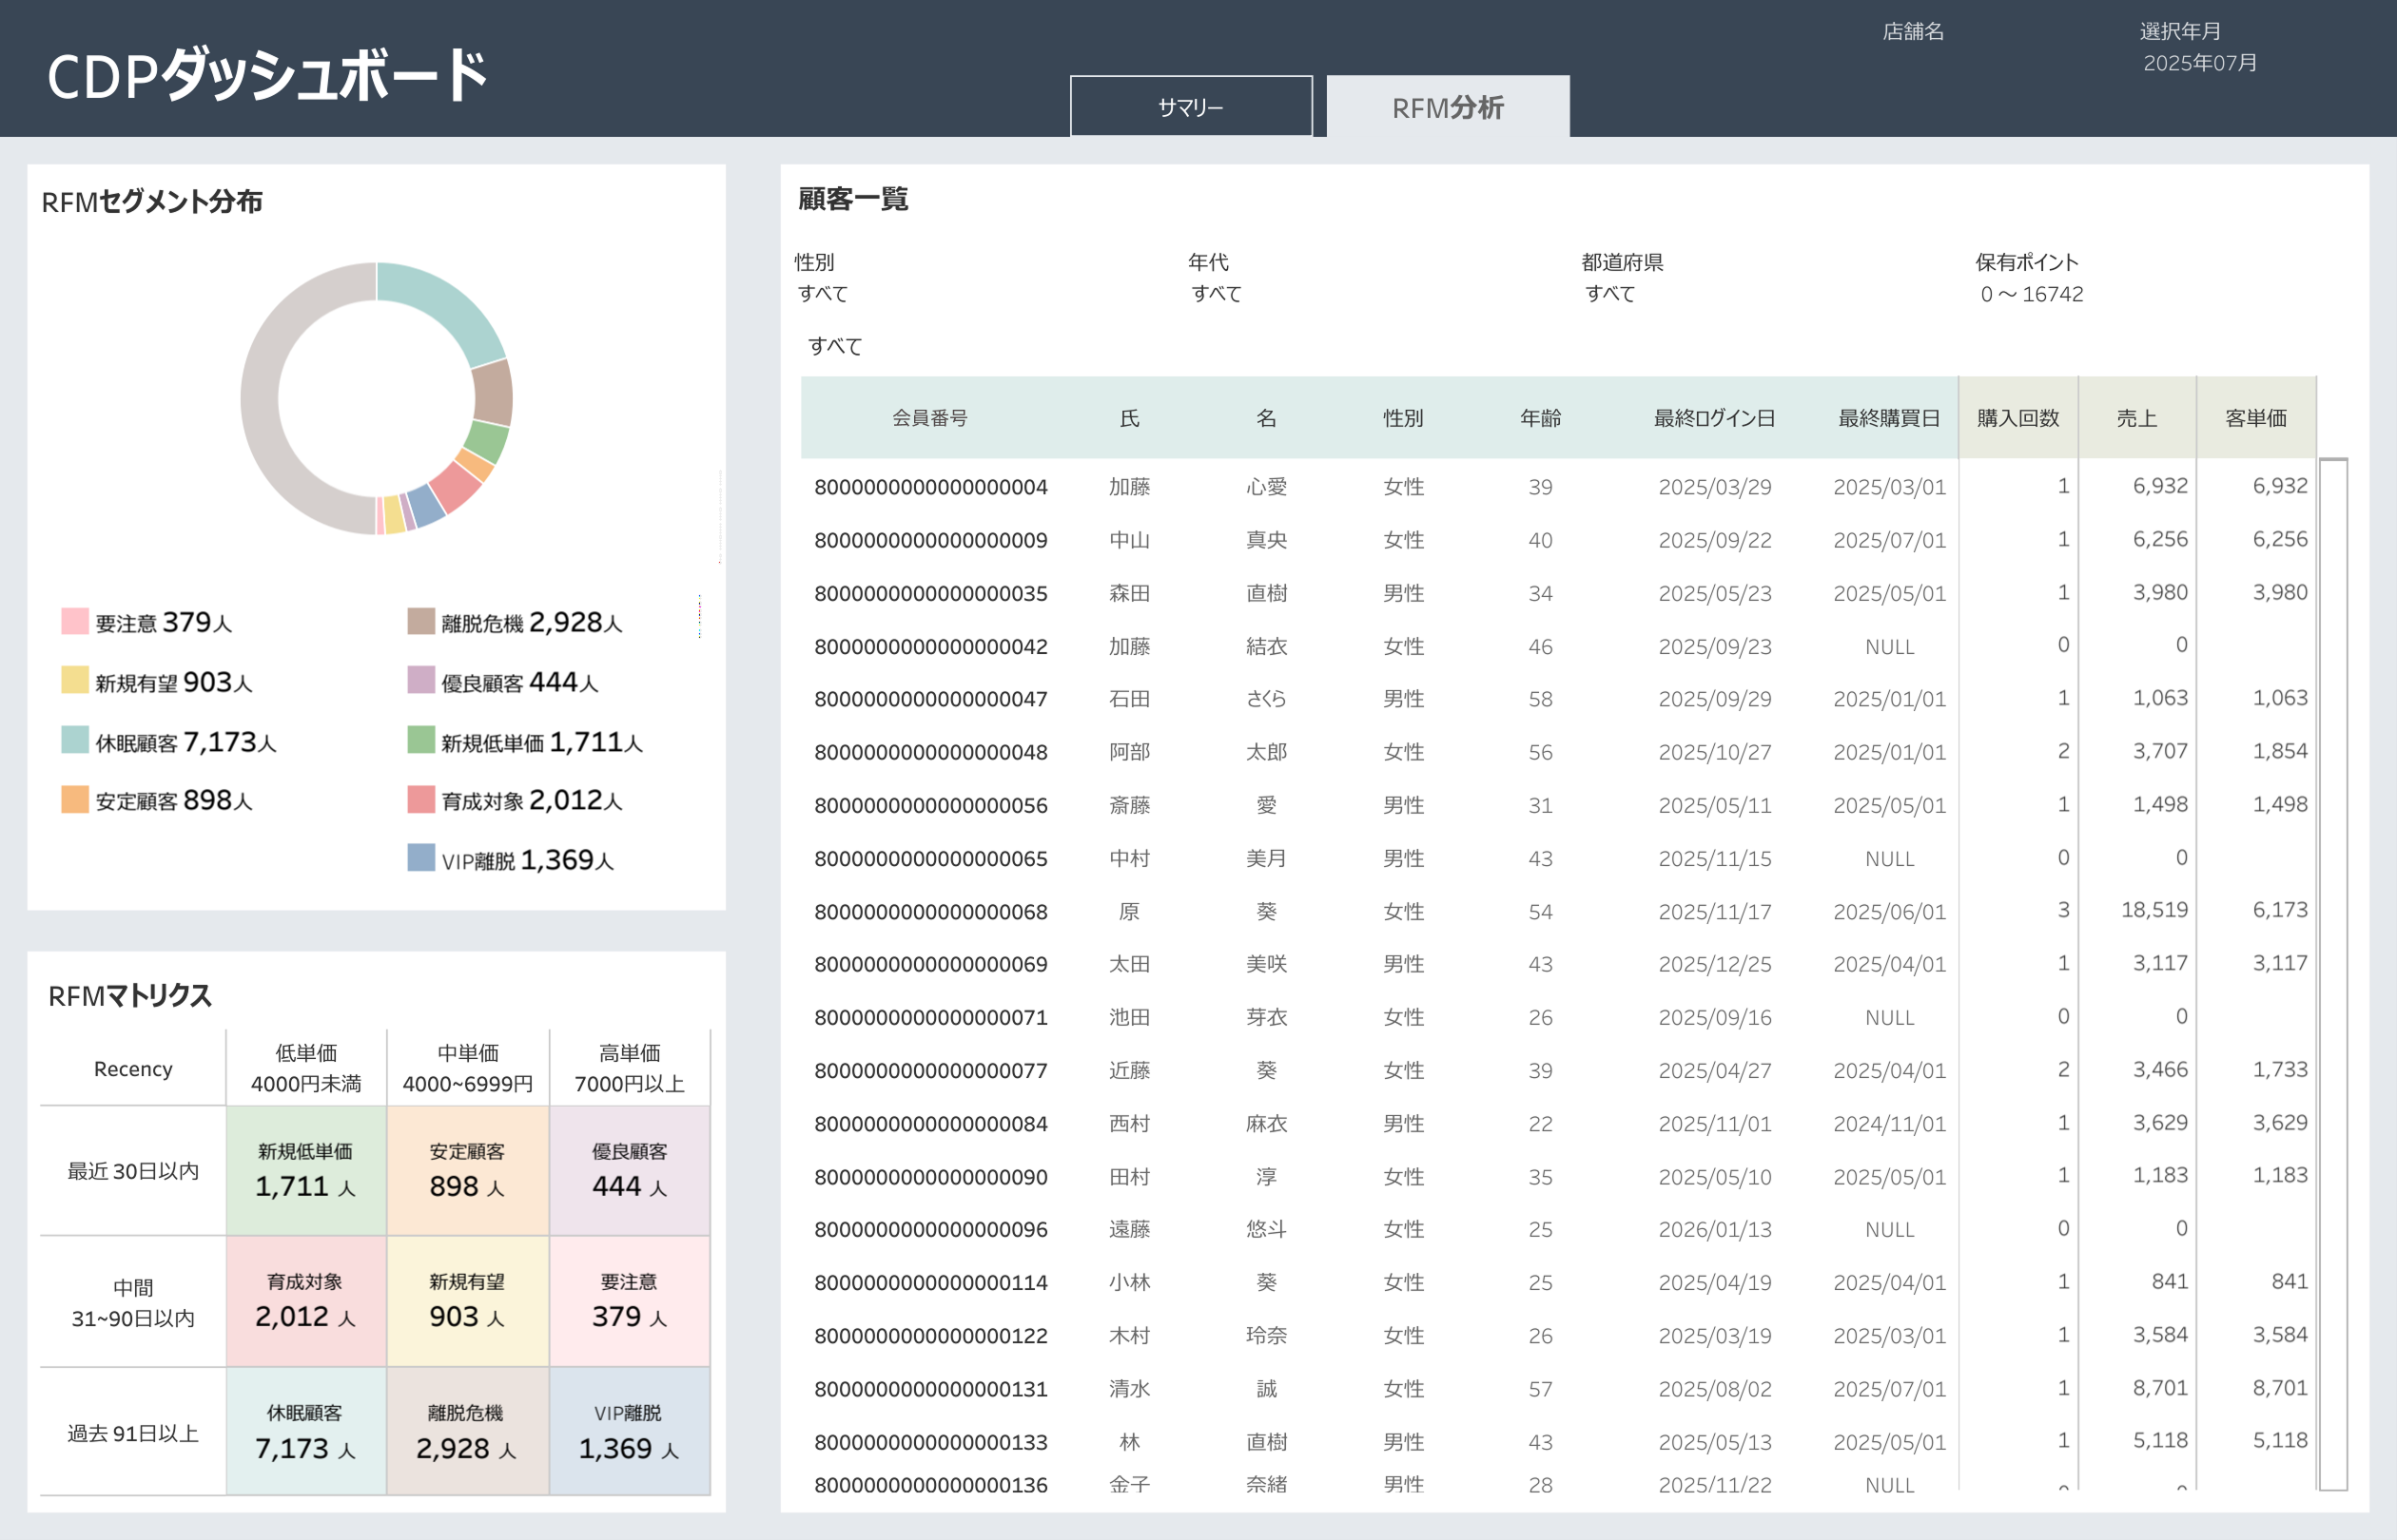Select member row 8000000000000000068
The width and height of the screenshot is (2397, 1540).
pyautogui.click(x=930, y=912)
